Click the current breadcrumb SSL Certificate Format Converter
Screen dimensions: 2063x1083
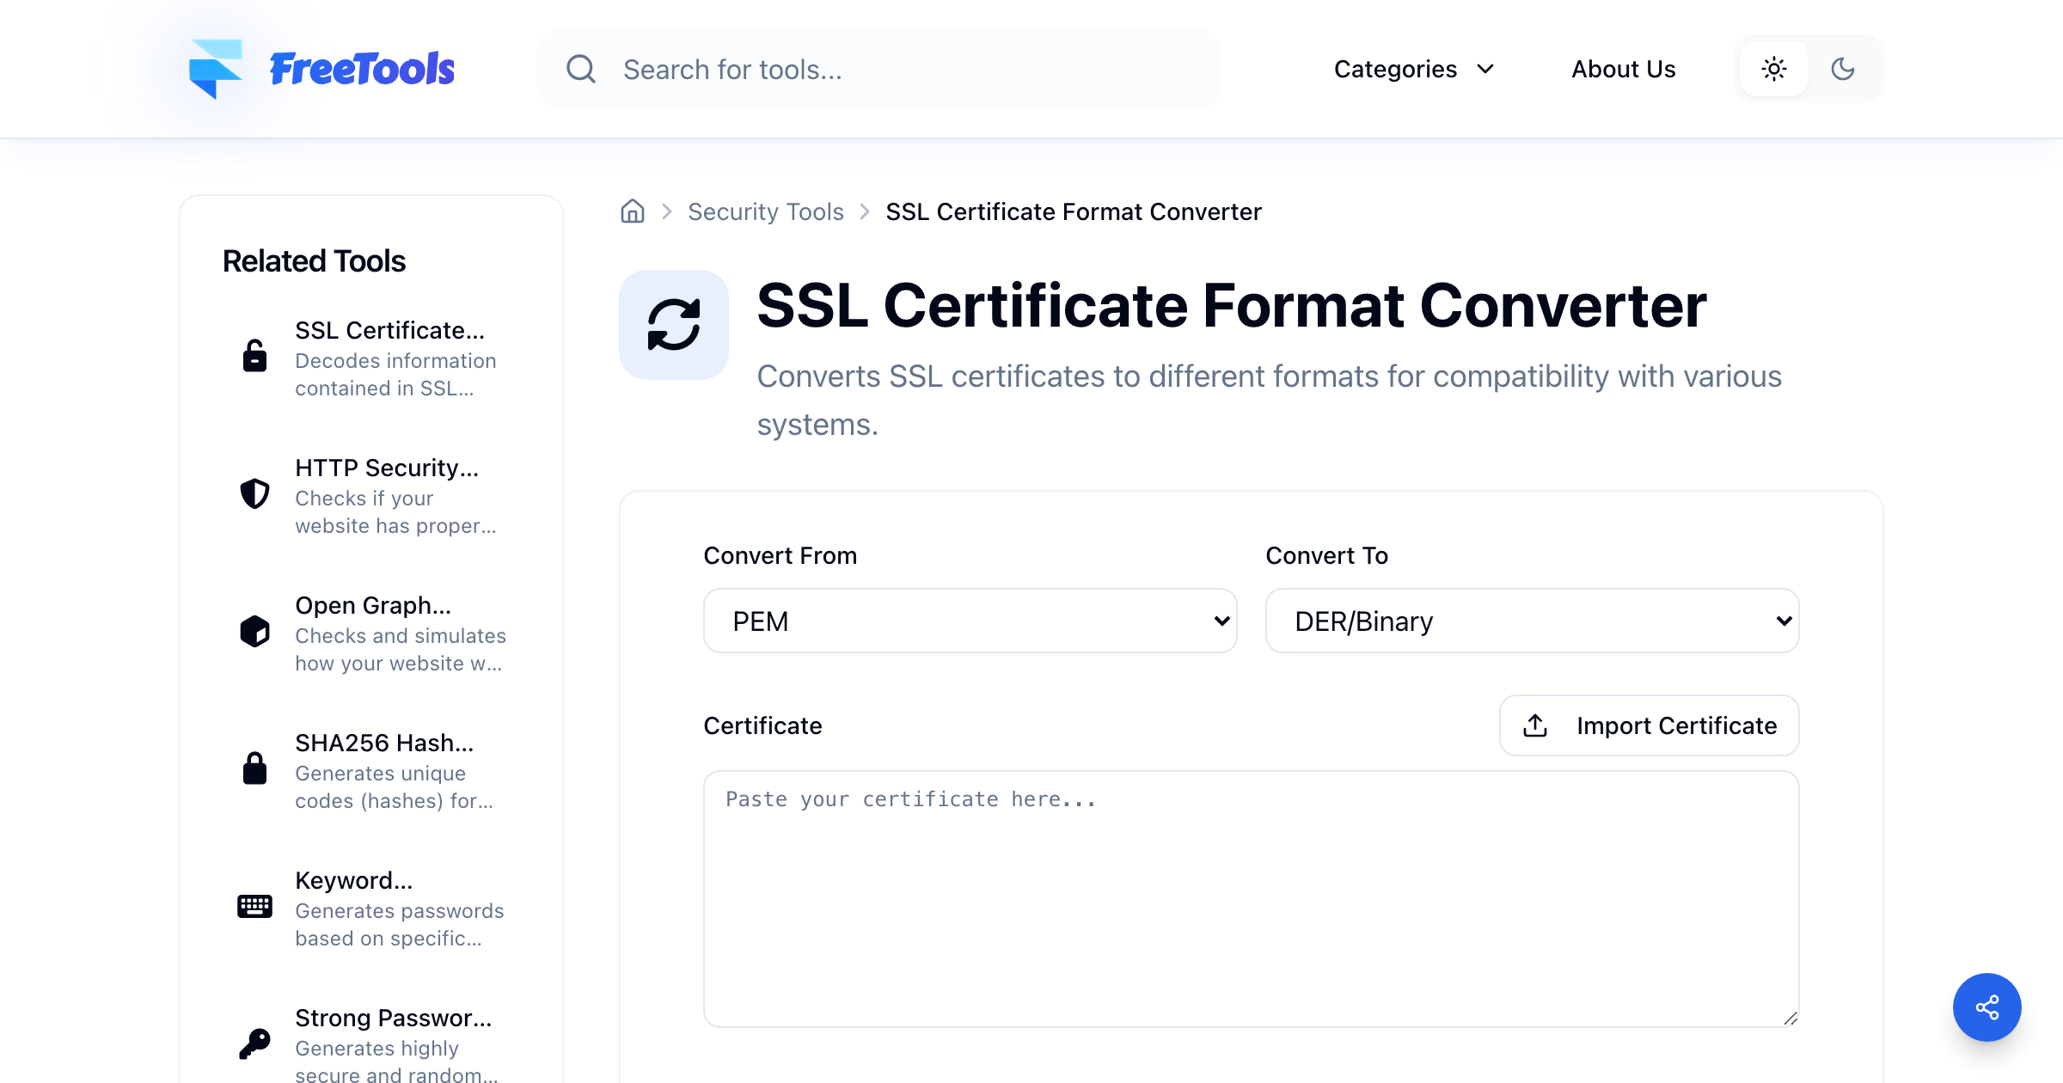point(1073,211)
